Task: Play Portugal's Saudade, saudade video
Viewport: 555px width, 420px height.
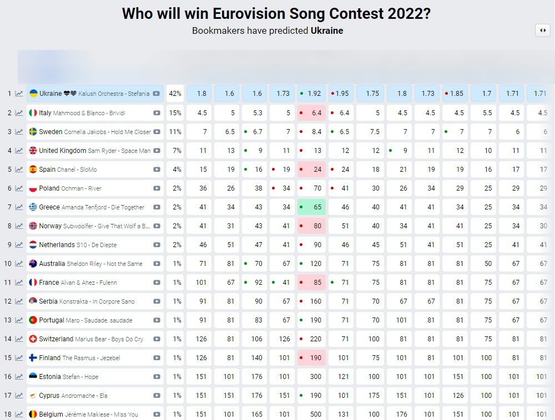Action: (x=157, y=320)
